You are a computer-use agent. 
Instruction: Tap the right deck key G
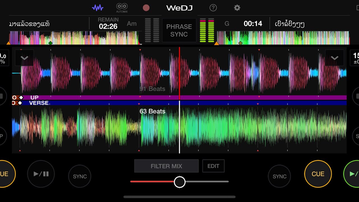point(227,24)
